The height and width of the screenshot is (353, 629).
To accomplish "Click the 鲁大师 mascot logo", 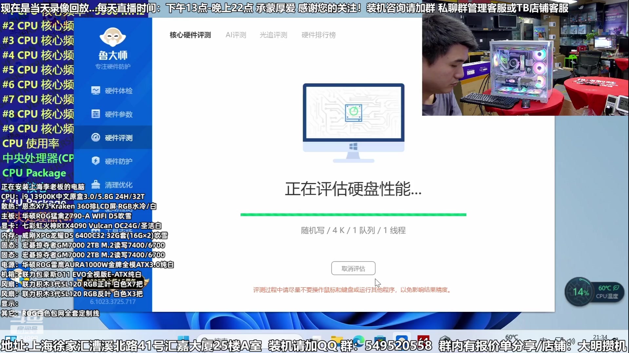I will pyautogui.click(x=113, y=37).
